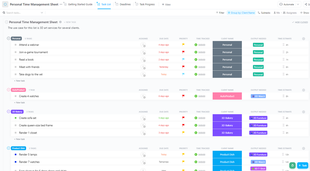This screenshot has height=171, width=310.
Task: Switch to the Deadlines tab
Action: pyautogui.click(x=123, y=4)
